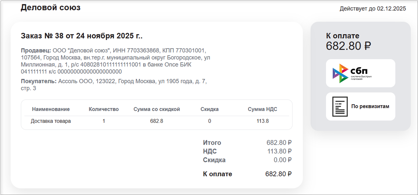The height and width of the screenshot is (195, 418).
Task: Click the bank details document icon
Action: pos(339,106)
